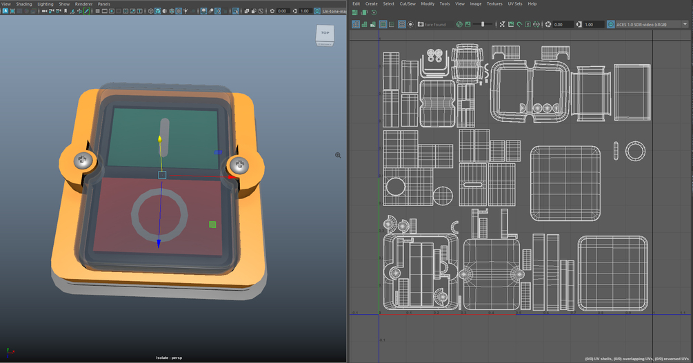693x363 pixels.
Task: Open the Textures menu
Action: pos(494,3)
